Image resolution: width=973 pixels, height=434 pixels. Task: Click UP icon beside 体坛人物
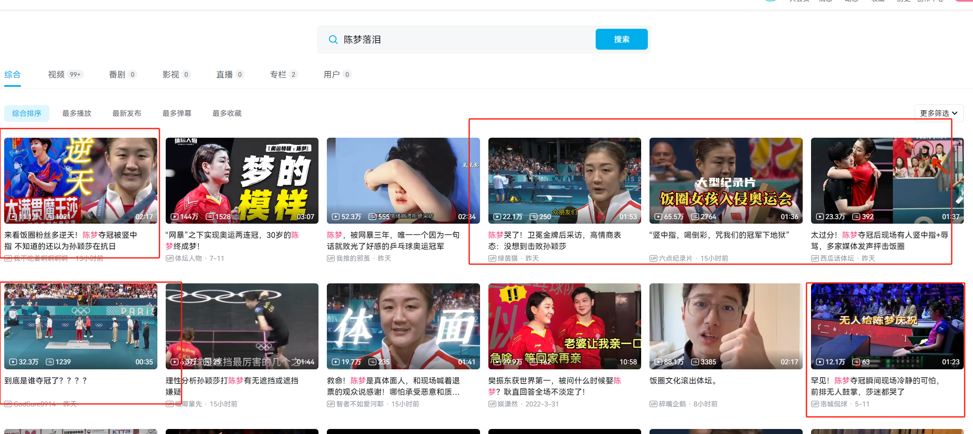(x=169, y=258)
